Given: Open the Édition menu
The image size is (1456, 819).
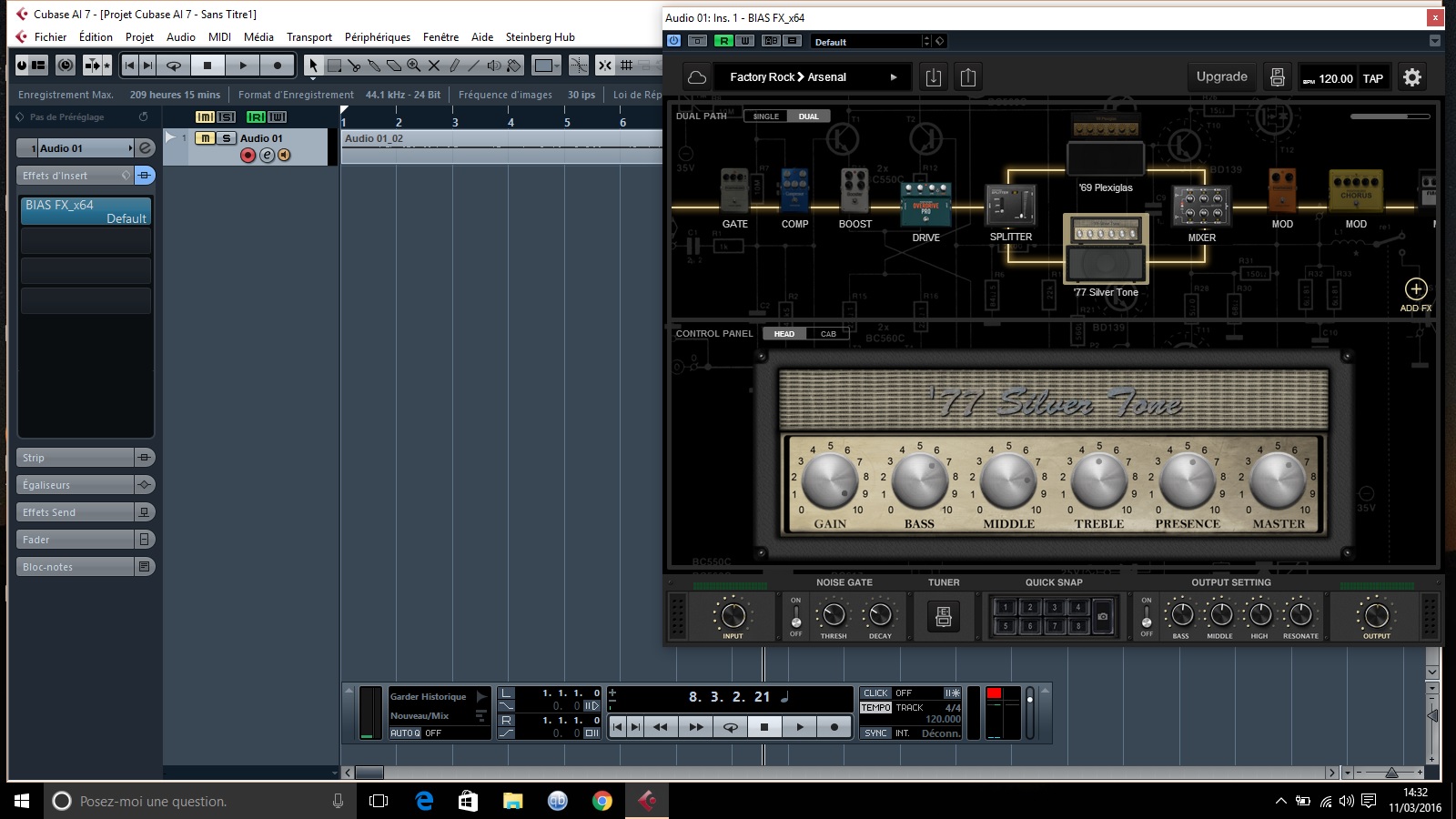Looking at the screenshot, I should point(96,37).
